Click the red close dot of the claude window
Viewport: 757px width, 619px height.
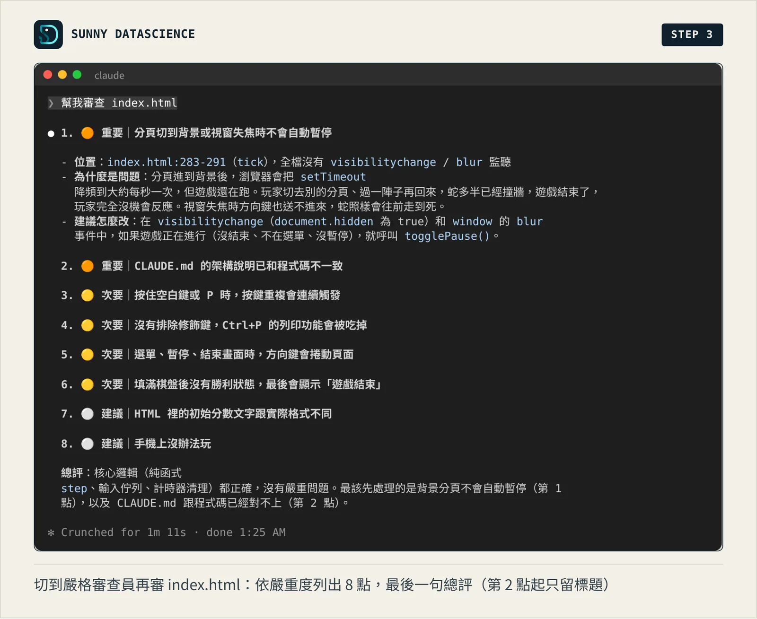pos(48,75)
